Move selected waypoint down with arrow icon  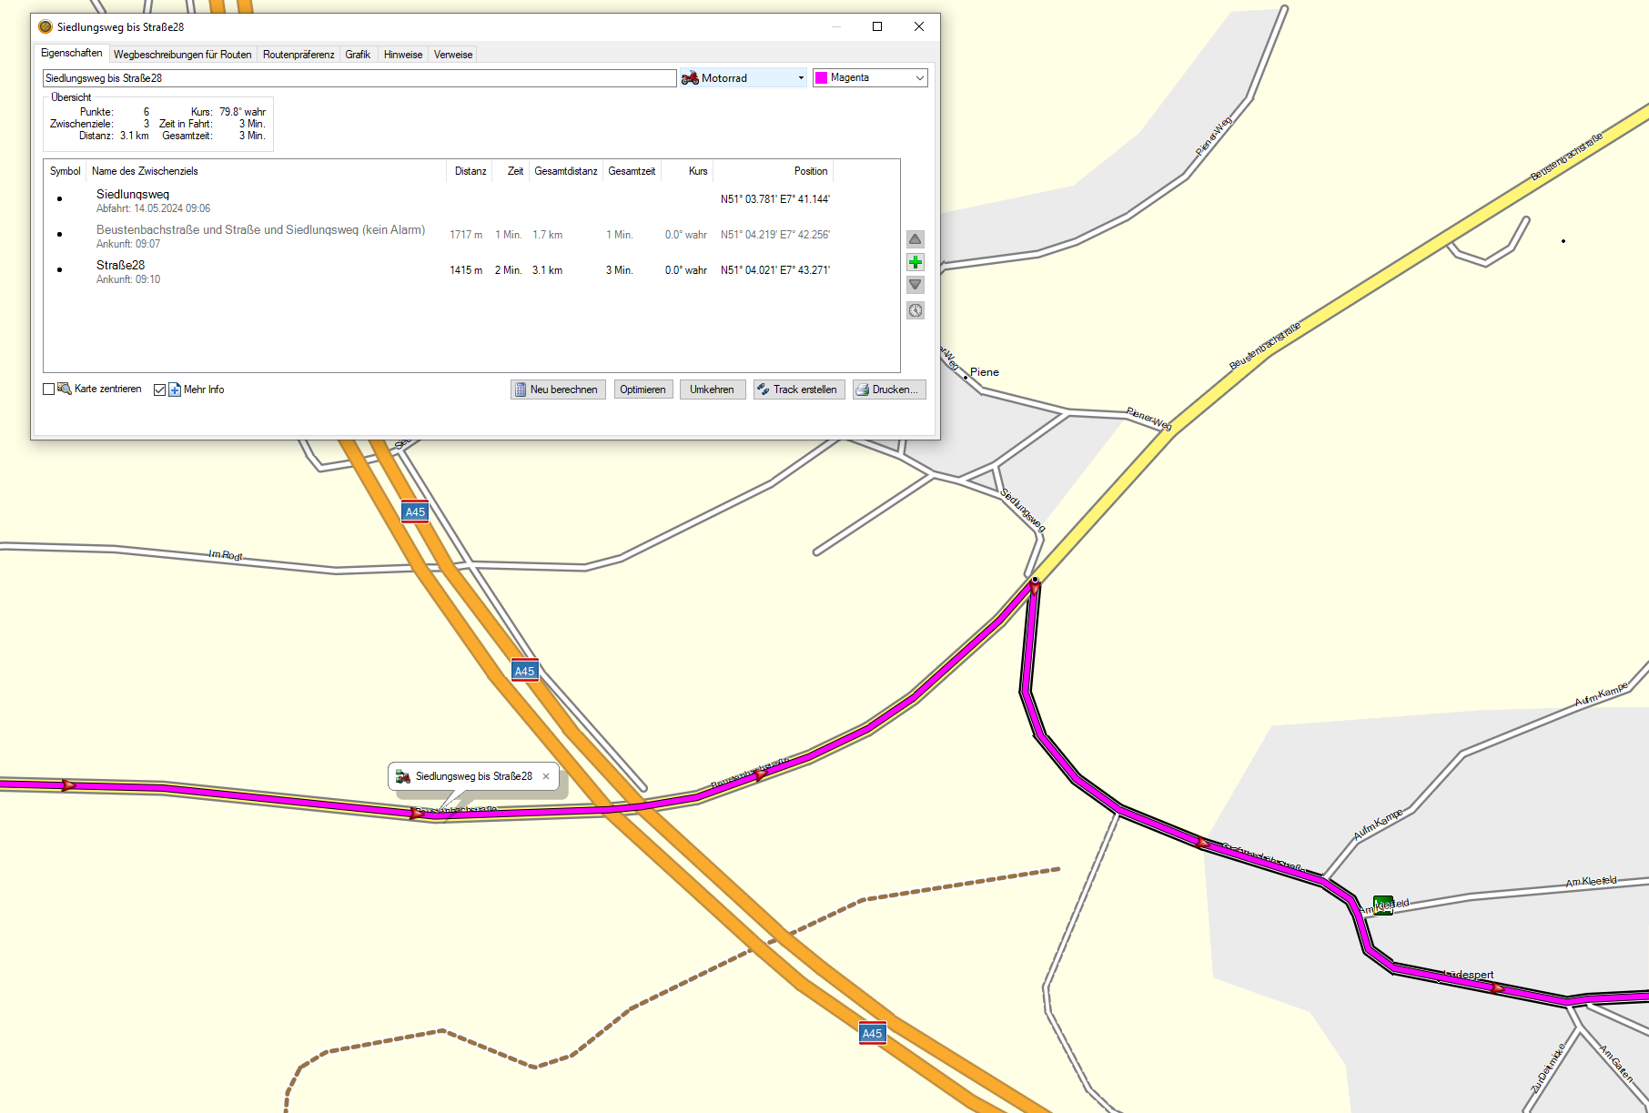click(x=916, y=285)
